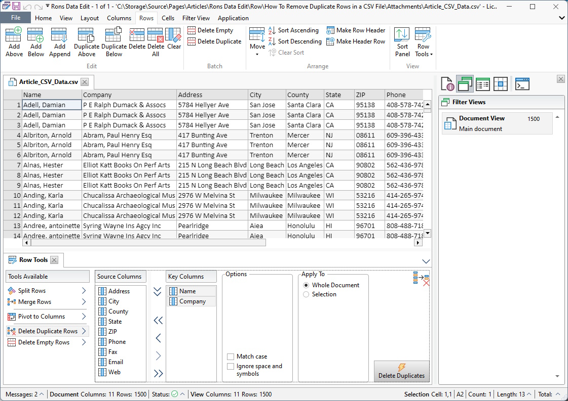
Task: Open the list-style side panel icon
Action: (482, 84)
